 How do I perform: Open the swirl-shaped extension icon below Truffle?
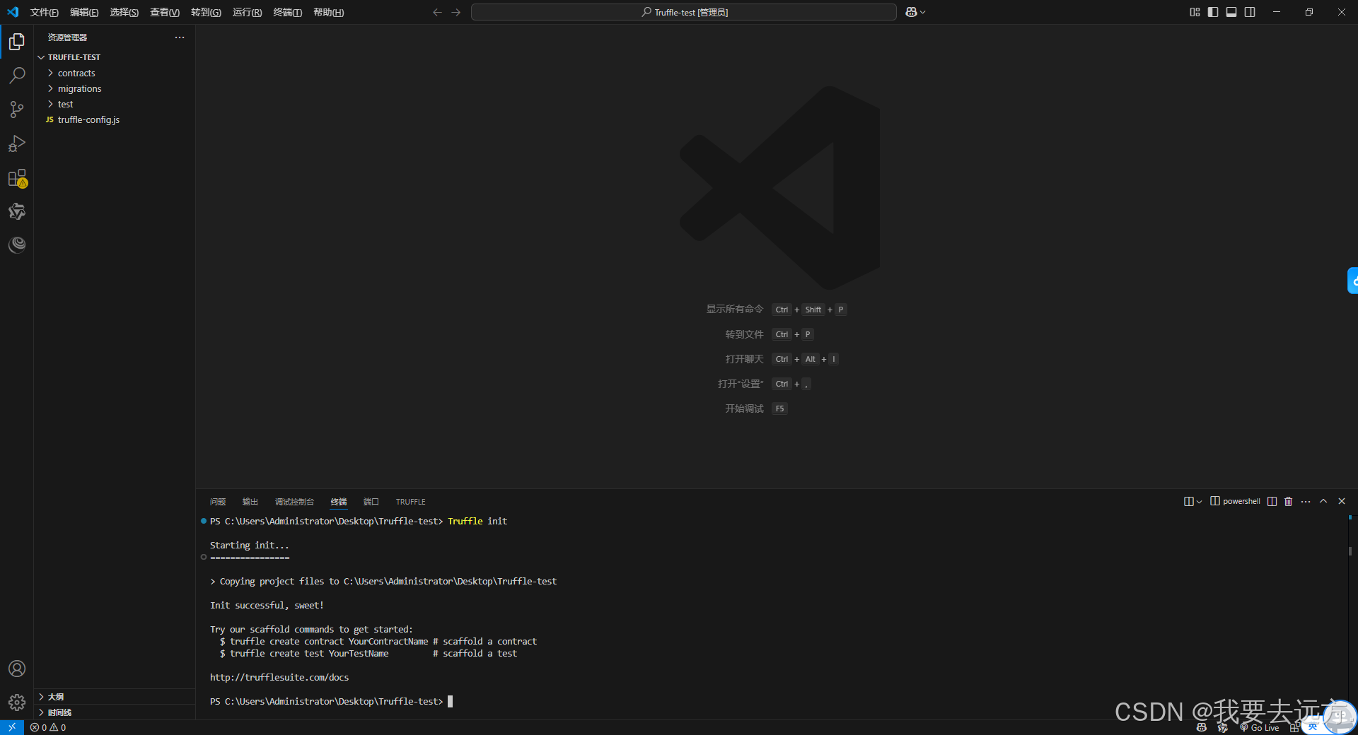[x=17, y=245]
